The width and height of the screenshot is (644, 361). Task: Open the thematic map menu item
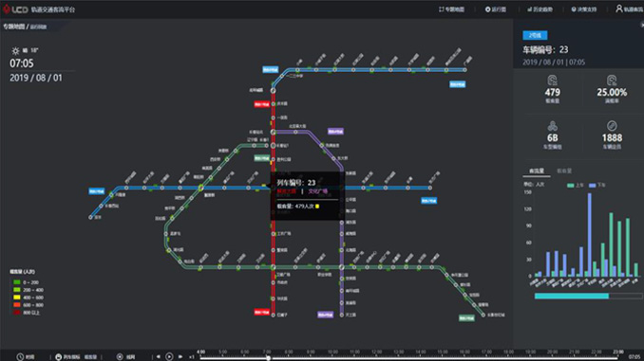[x=451, y=9]
